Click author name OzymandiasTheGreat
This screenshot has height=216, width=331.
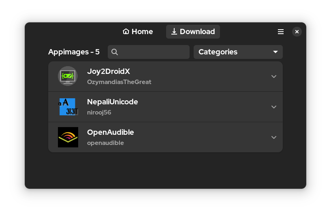click(119, 82)
